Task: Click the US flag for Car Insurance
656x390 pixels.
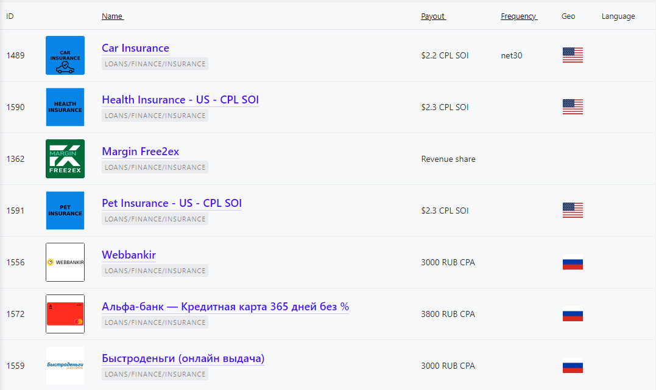Action: pos(573,55)
